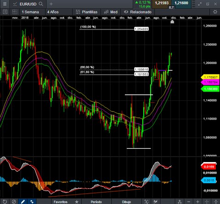Image resolution: width=220 pixels, height=204 pixels.
Task: Show Relacionado related instruments
Action: (137, 12)
